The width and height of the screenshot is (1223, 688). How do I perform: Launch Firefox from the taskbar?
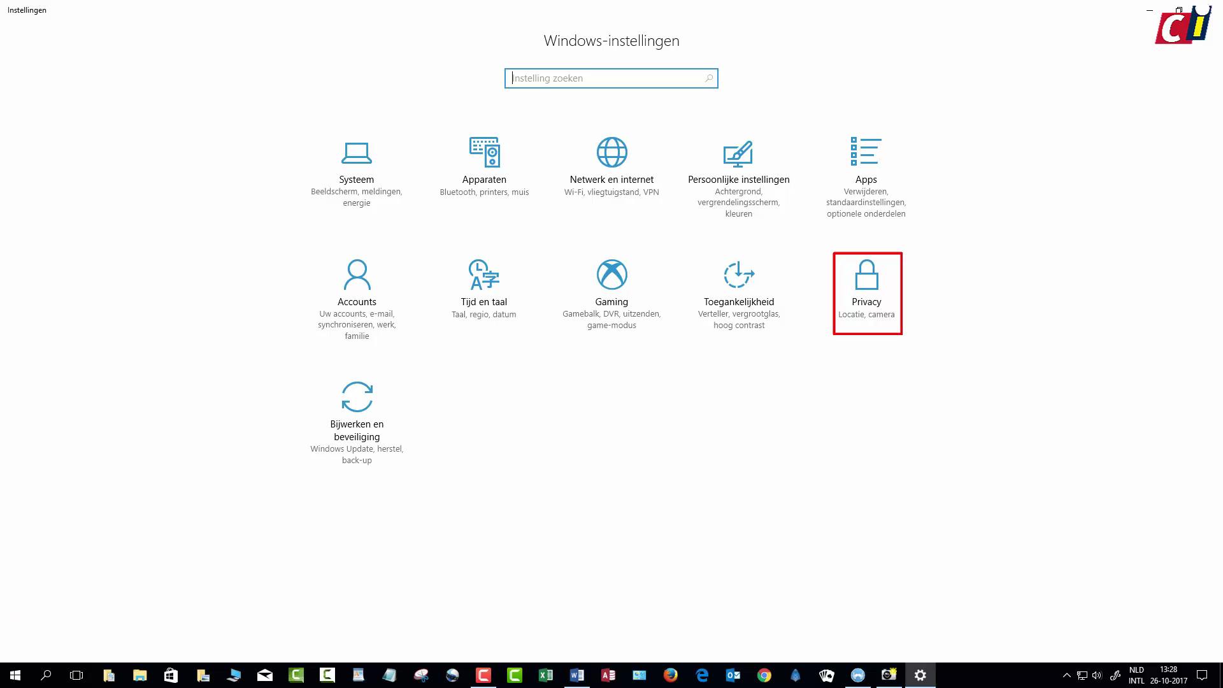click(671, 675)
